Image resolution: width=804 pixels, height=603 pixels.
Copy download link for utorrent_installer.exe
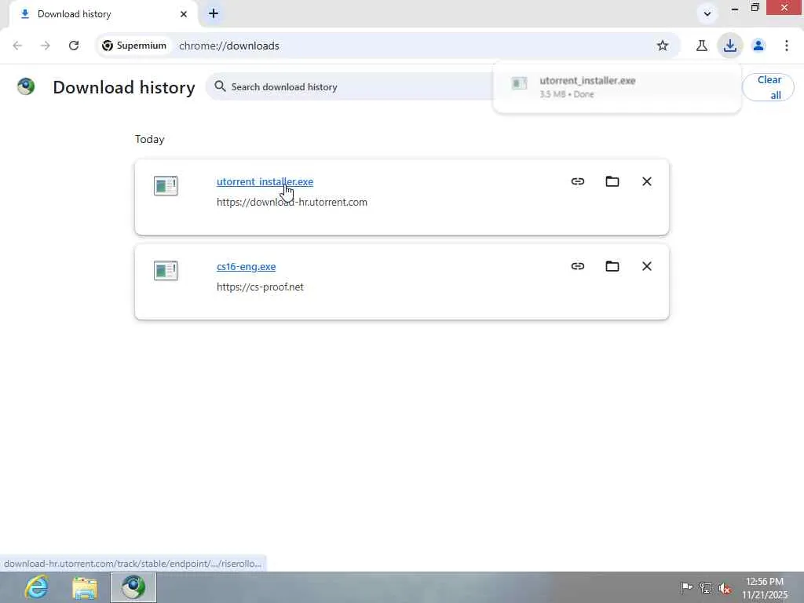(x=577, y=181)
